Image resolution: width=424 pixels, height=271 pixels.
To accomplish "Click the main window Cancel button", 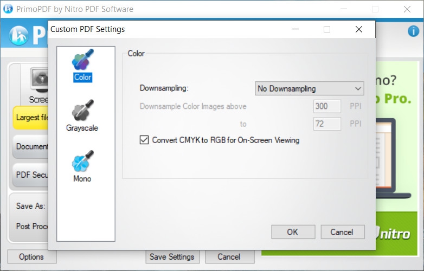I will pos(229,257).
